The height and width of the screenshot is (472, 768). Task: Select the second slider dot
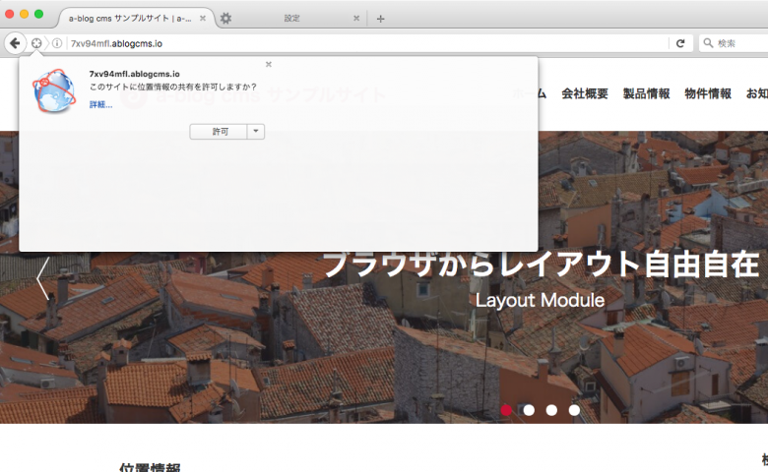click(x=529, y=410)
